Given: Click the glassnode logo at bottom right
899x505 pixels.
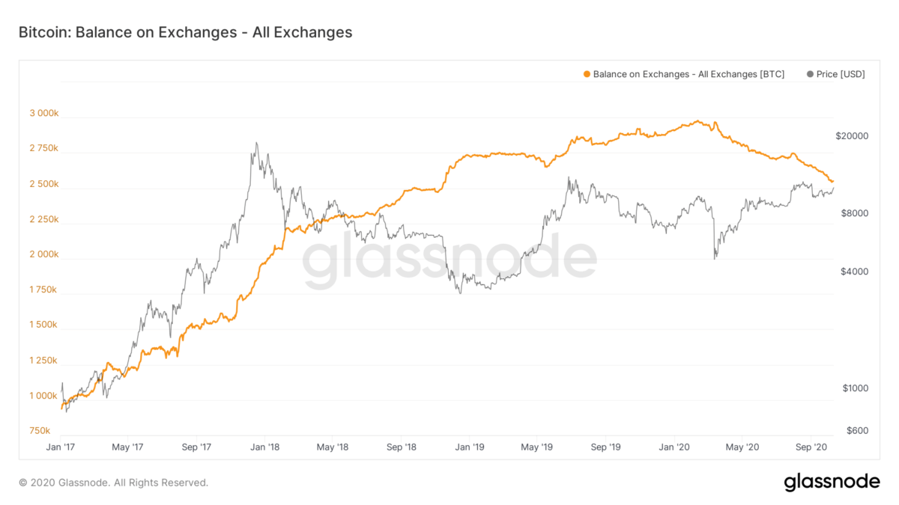Looking at the screenshot, I should tap(832, 483).
